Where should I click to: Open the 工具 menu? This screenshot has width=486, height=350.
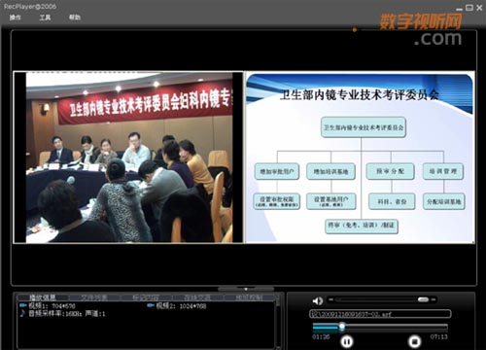[x=45, y=17]
